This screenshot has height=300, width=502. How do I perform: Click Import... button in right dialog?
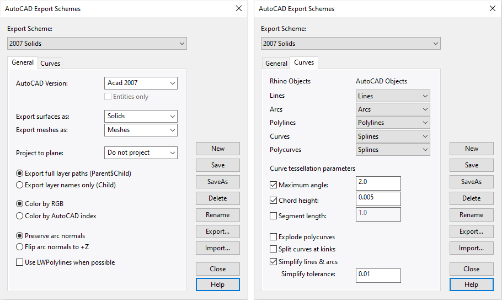pyautogui.click(x=471, y=248)
